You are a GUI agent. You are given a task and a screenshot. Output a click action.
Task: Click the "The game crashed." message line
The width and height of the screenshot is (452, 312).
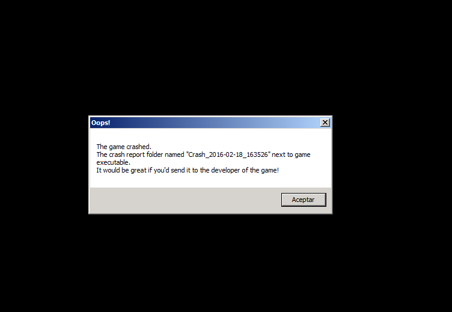coord(124,147)
